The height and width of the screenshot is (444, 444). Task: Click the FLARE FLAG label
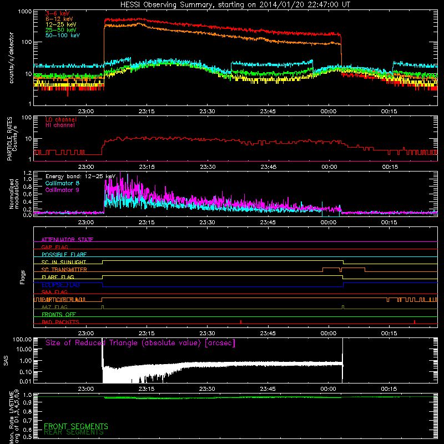coord(58,277)
